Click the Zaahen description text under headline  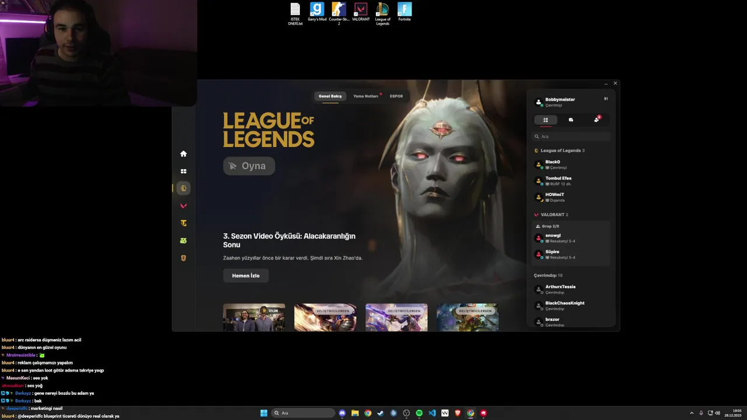point(292,258)
